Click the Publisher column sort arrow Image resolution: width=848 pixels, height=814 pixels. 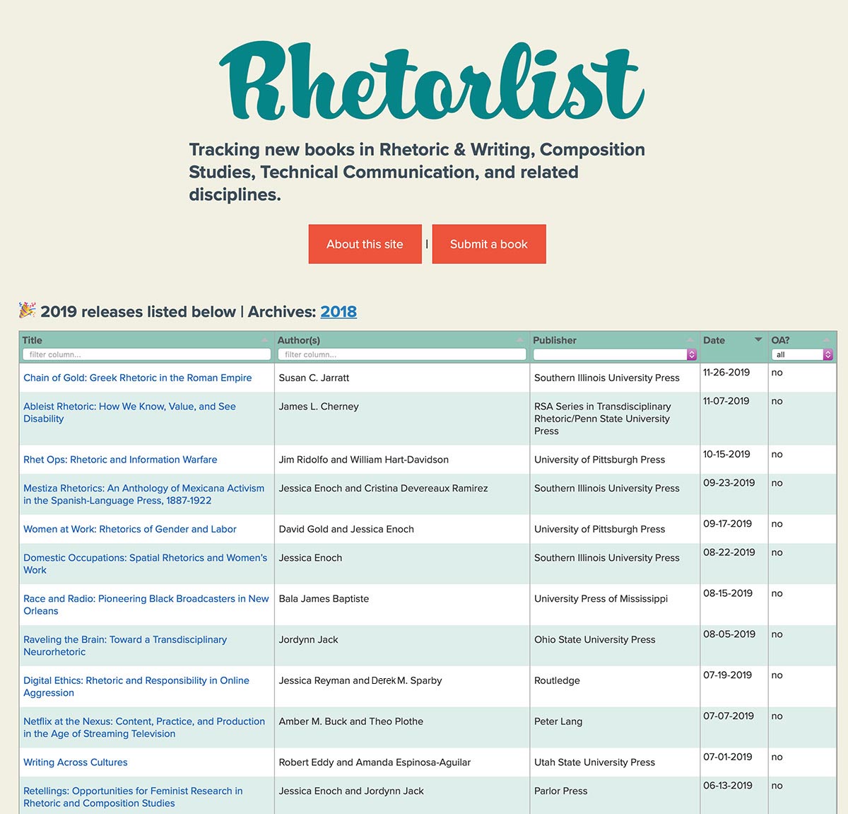(690, 340)
